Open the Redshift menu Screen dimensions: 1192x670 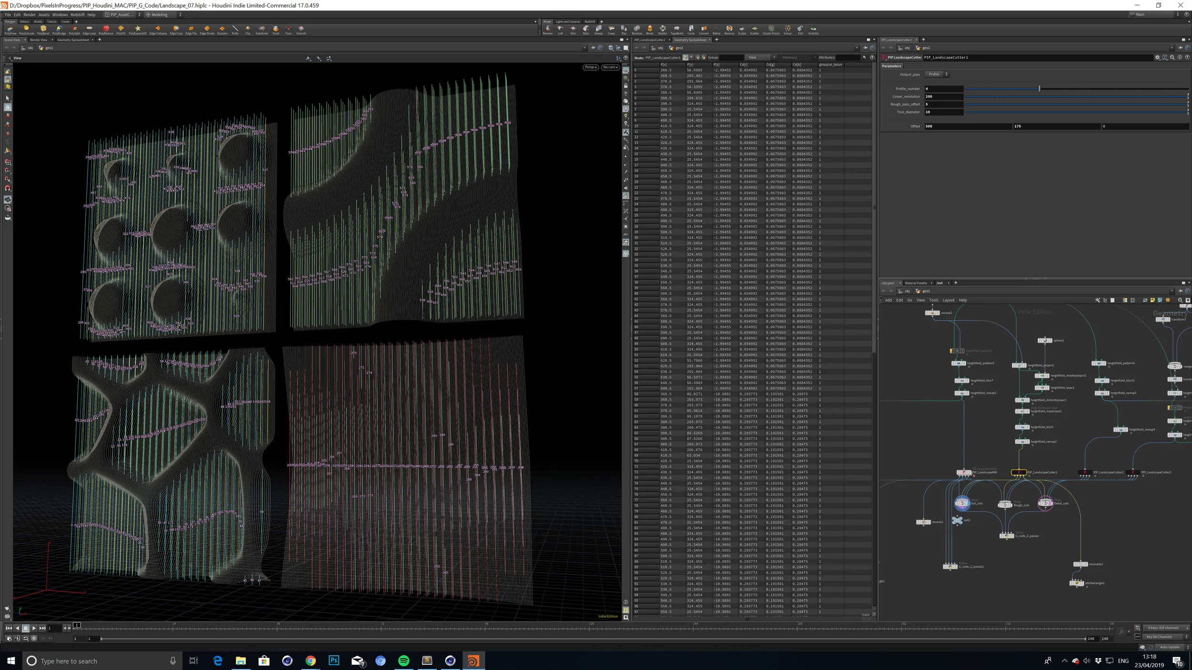[78, 15]
